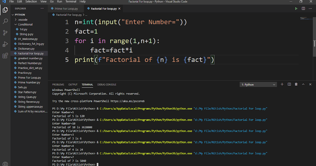Open the Extensions view icon
The height and width of the screenshot is (166, 316).
tap(5, 56)
